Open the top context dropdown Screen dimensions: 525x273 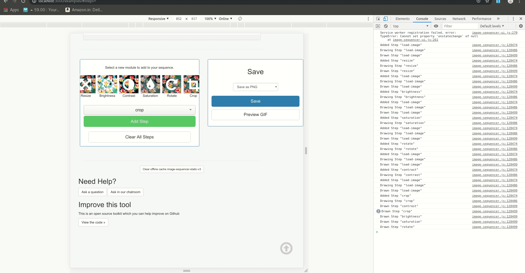tap(411, 26)
